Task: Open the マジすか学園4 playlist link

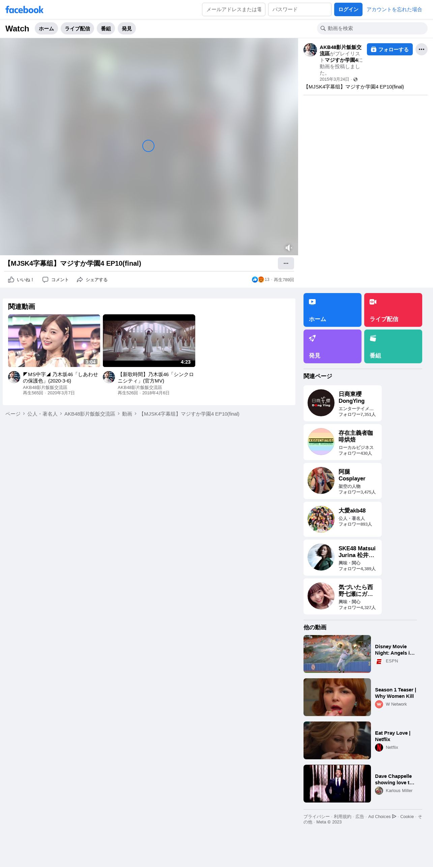Action: click(341, 60)
